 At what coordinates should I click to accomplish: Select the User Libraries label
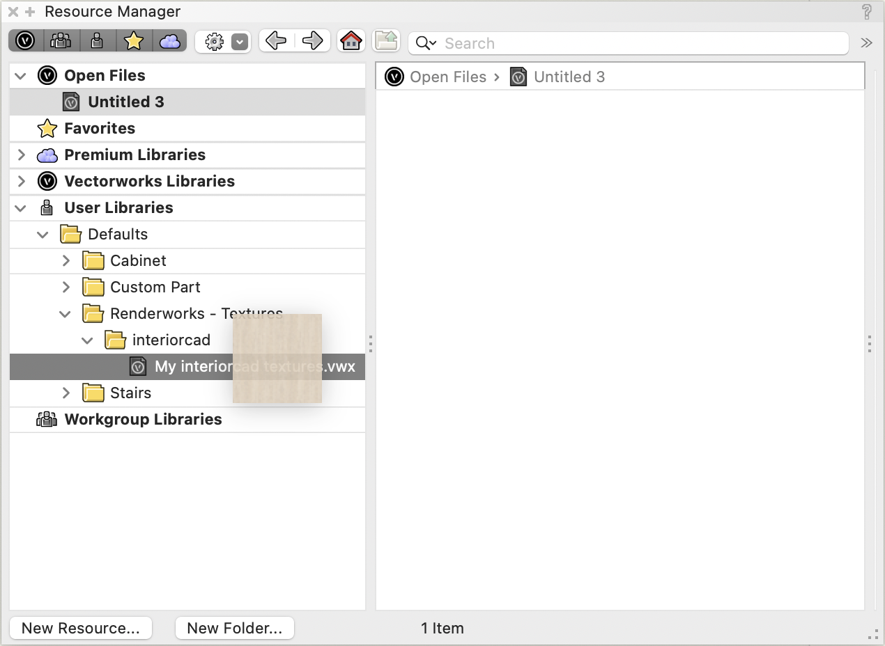[x=118, y=207]
